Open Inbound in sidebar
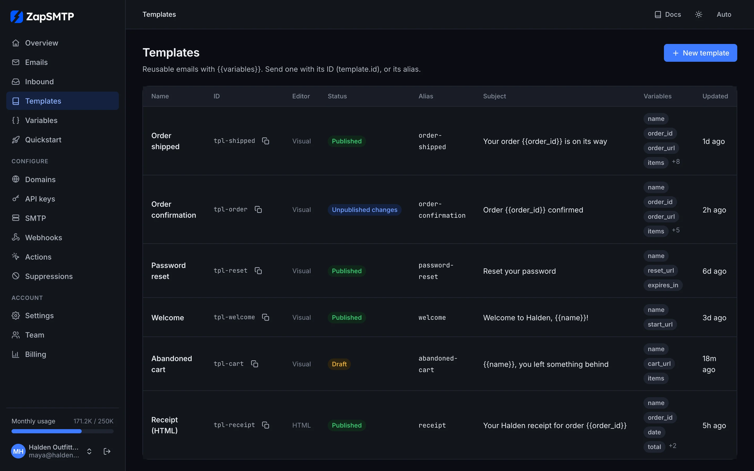The image size is (754, 471). (x=62, y=82)
